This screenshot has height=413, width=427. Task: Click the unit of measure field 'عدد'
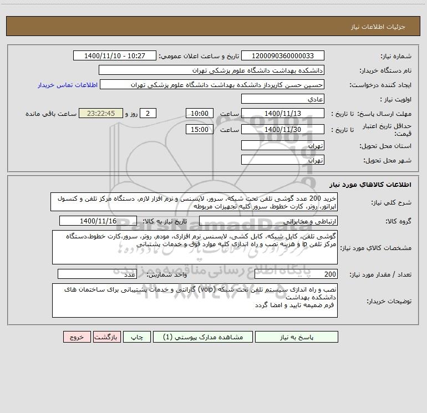coord(97,274)
